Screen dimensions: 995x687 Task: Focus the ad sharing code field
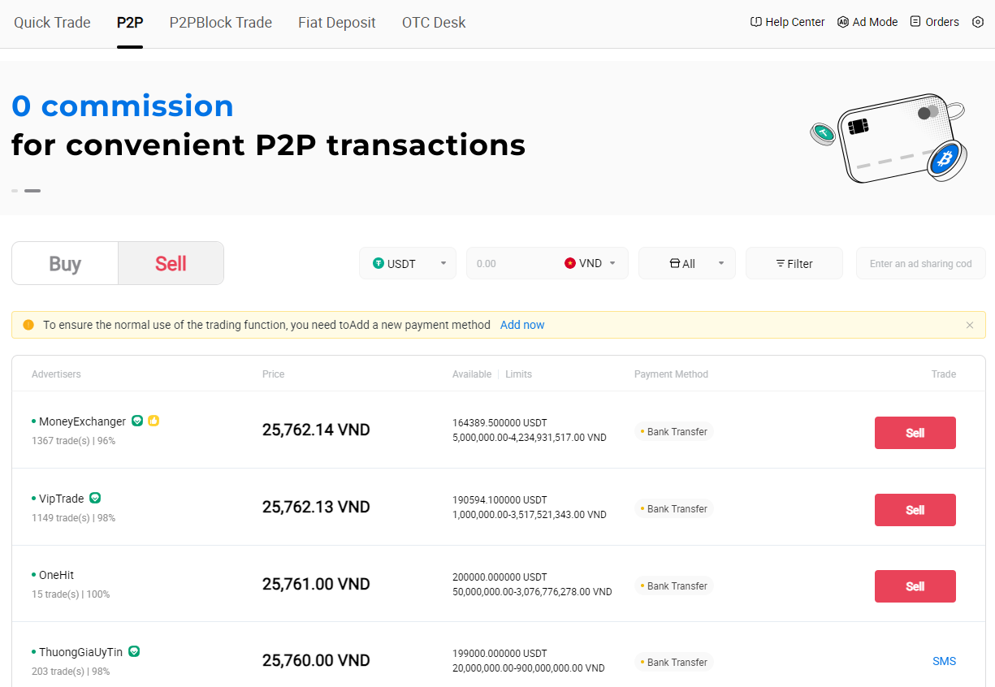click(x=921, y=263)
